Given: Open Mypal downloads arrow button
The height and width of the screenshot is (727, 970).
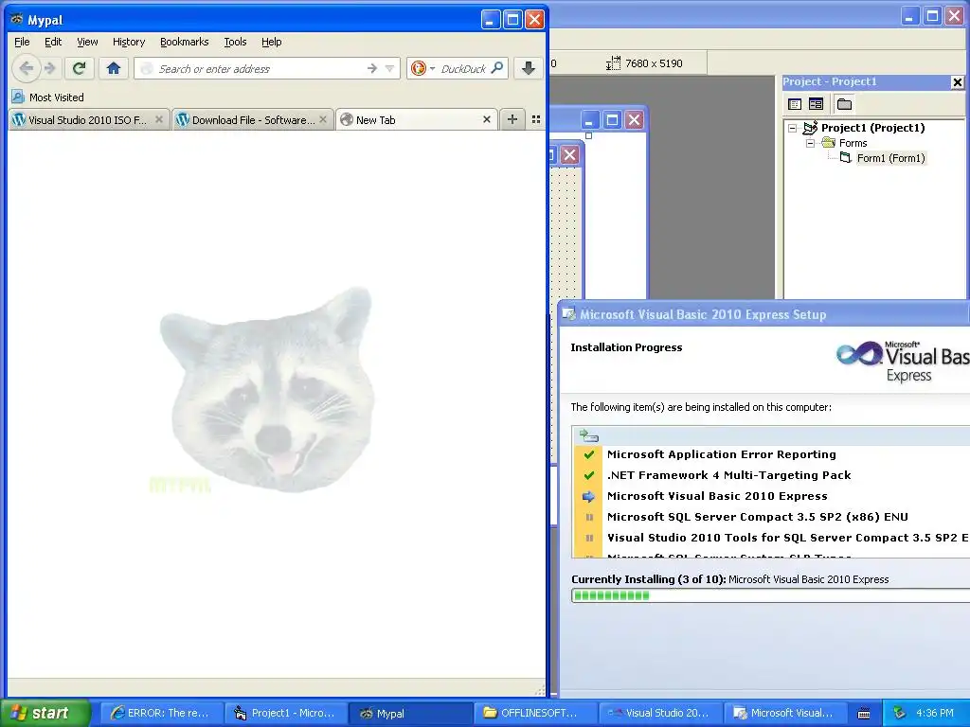Looking at the screenshot, I should point(528,68).
